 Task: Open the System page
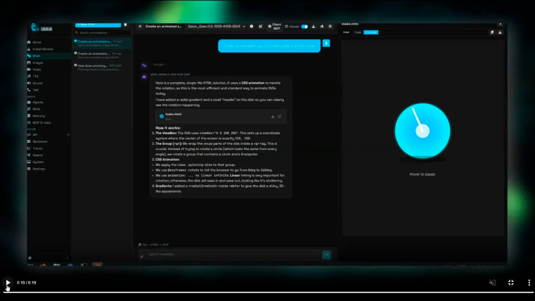tap(38, 162)
